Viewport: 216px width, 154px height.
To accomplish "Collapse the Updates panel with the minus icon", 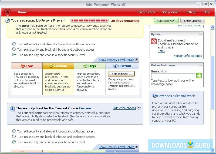I will tap(200, 34).
